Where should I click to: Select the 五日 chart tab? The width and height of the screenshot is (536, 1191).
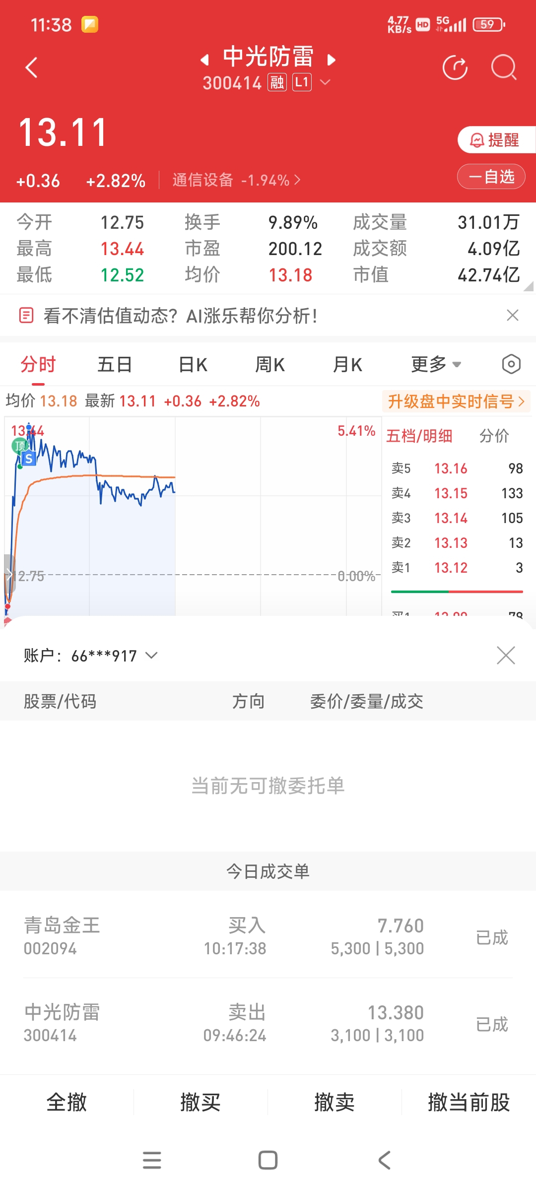[x=115, y=365]
